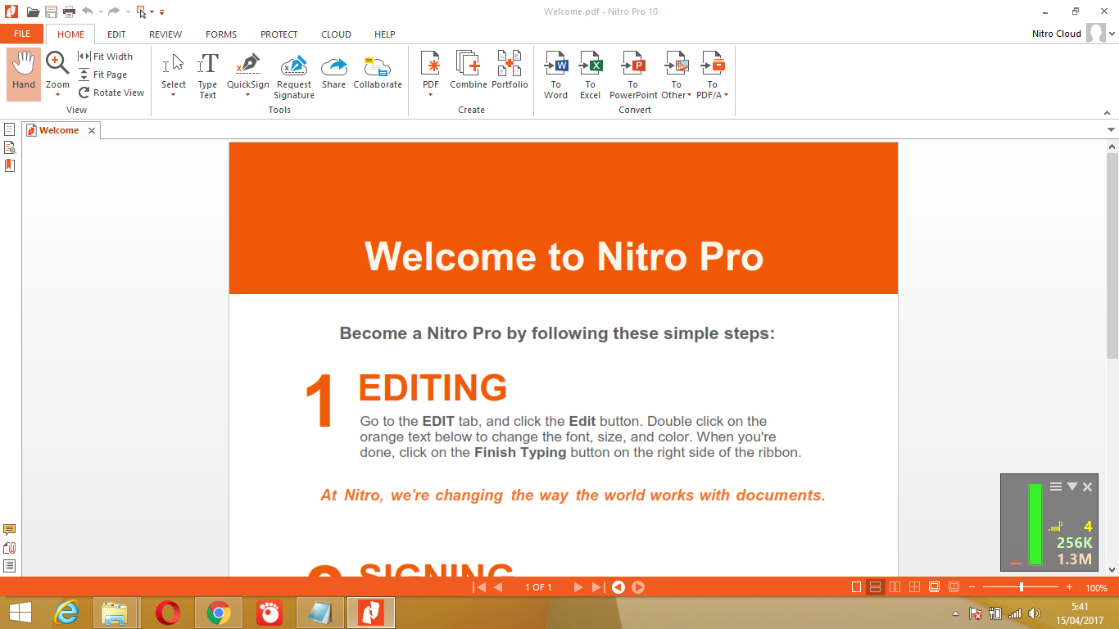Click the Redo arrow in title bar
This screenshot has height=629, width=1119.
point(114,11)
